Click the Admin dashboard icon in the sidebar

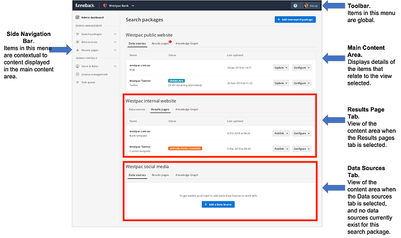tap(78, 19)
